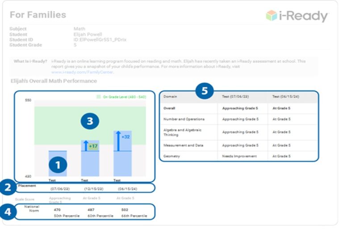Click Needs Improvement in the Geometry row
343x229 pixels.
point(239,156)
